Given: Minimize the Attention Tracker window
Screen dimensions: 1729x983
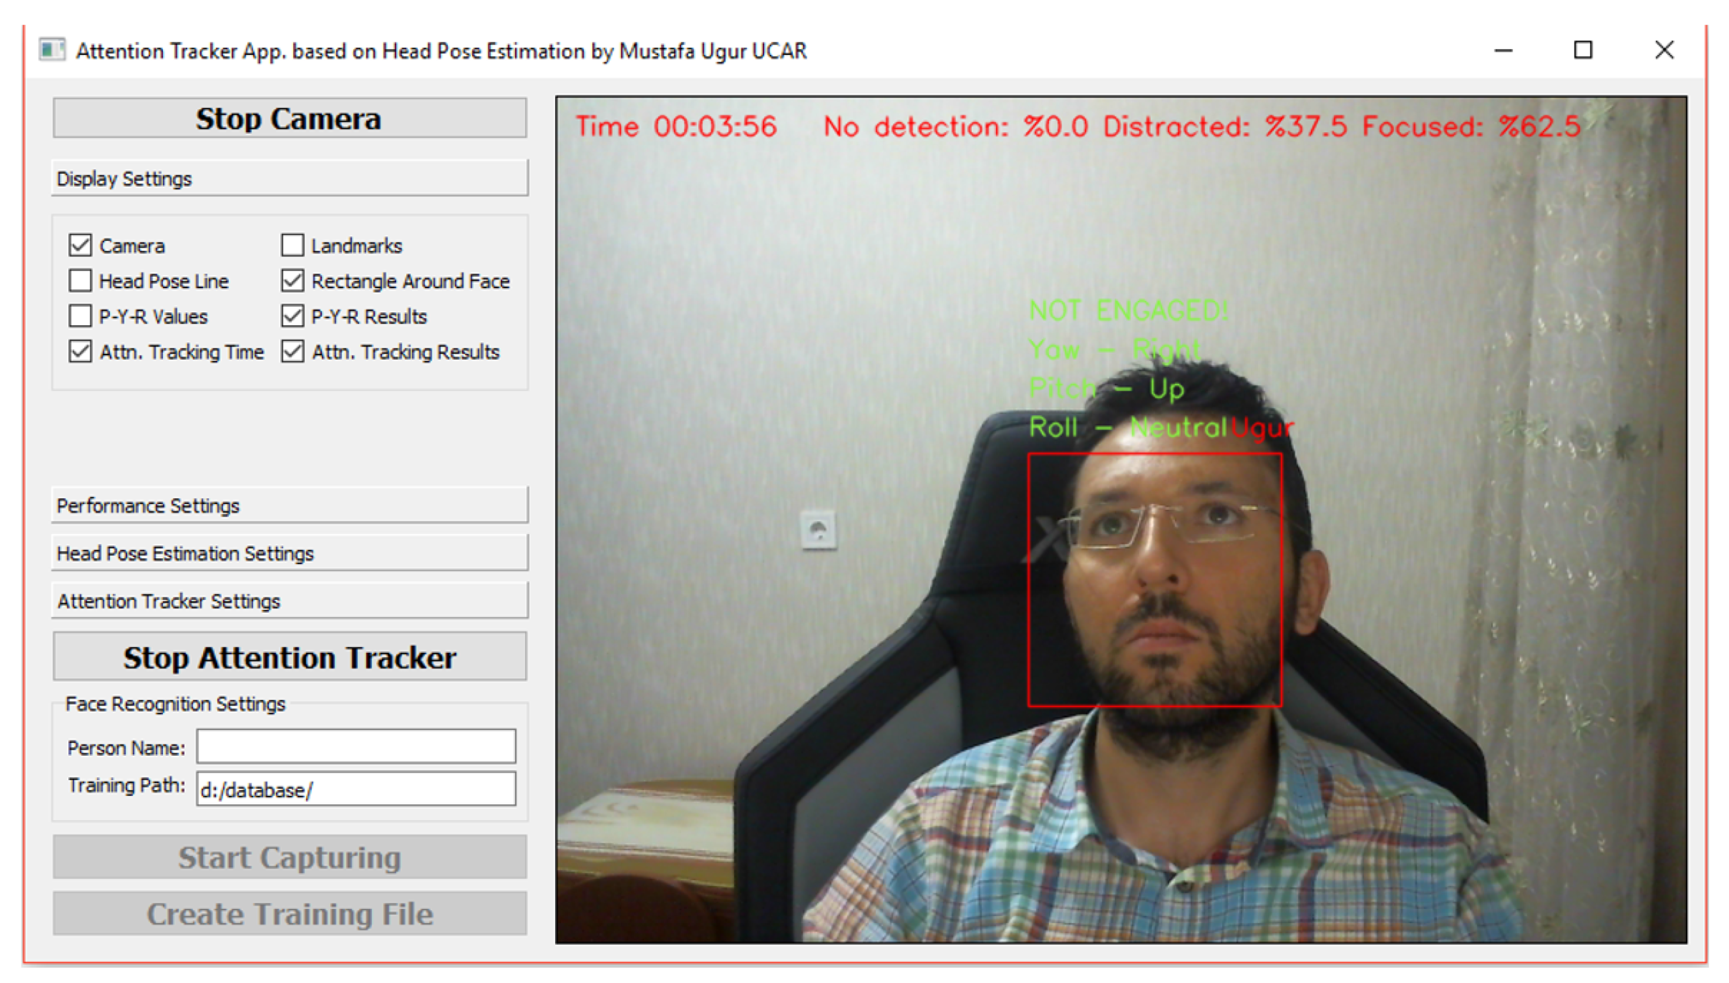Looking at the screenshot, I should 1502,50.
